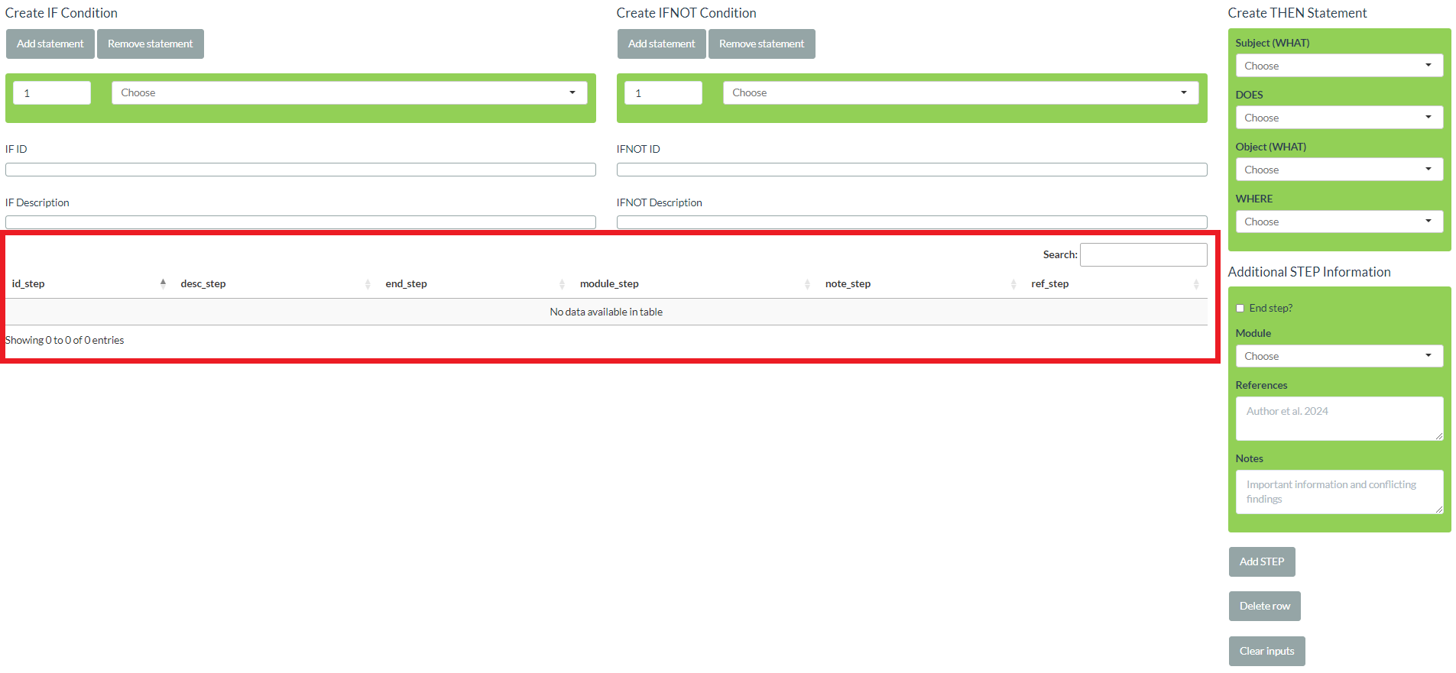This screenshot has width=1456, height=673.
Task: Sort table by note_step column arrow
Action: [1013, 284]
